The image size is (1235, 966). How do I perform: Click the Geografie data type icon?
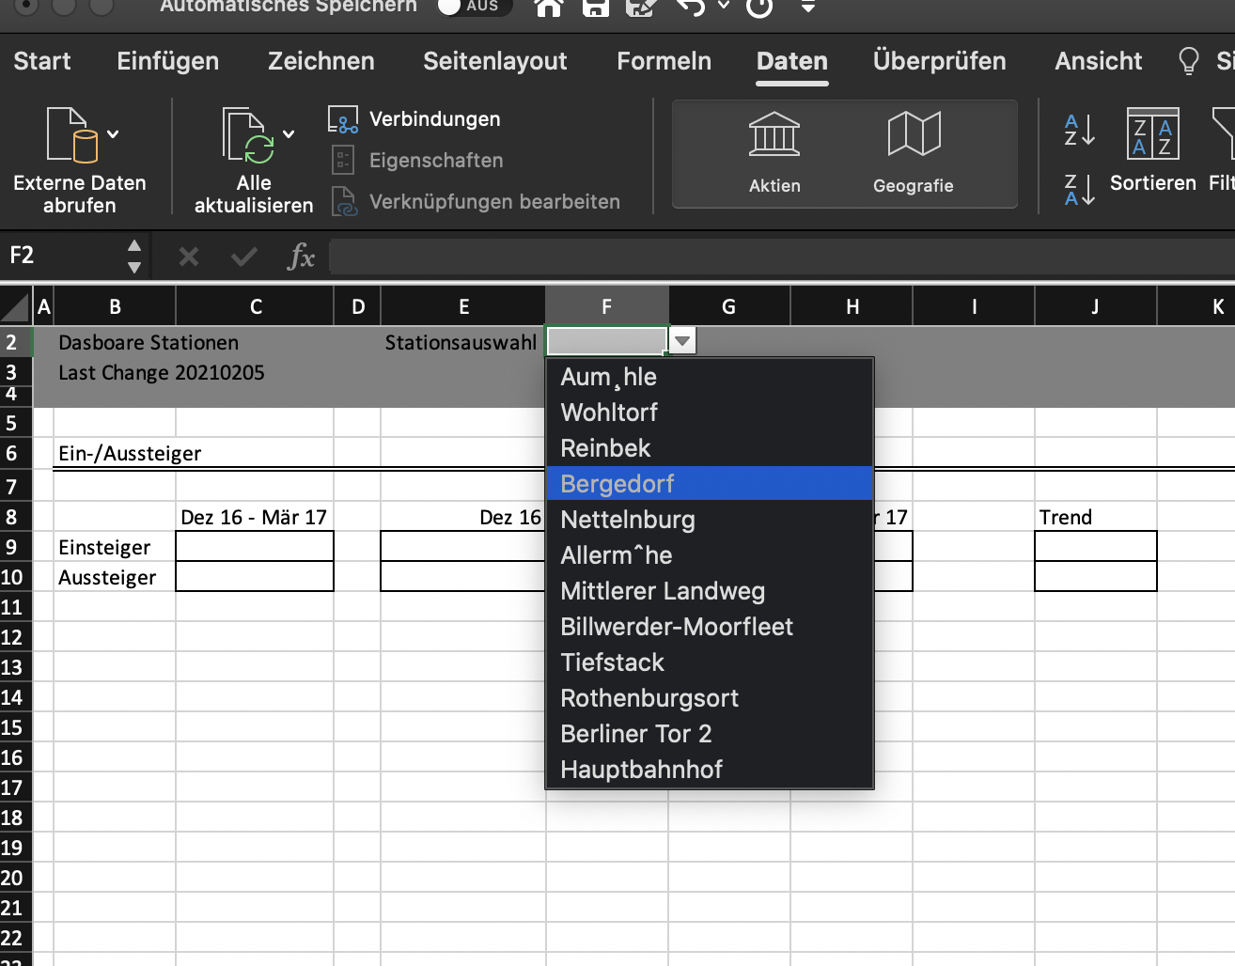pos(914,135)
